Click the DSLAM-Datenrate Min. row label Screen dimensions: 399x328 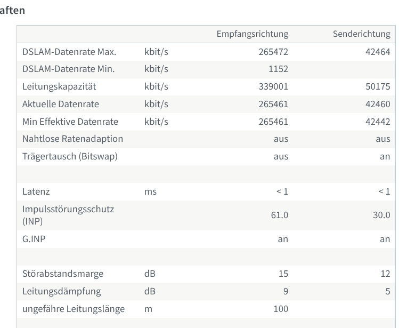click(69, 69)
